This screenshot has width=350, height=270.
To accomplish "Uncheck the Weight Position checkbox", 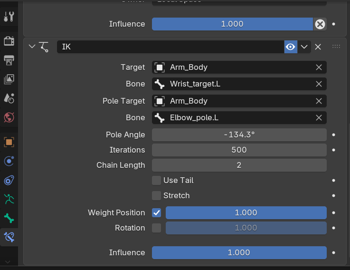I will [156, 212].
